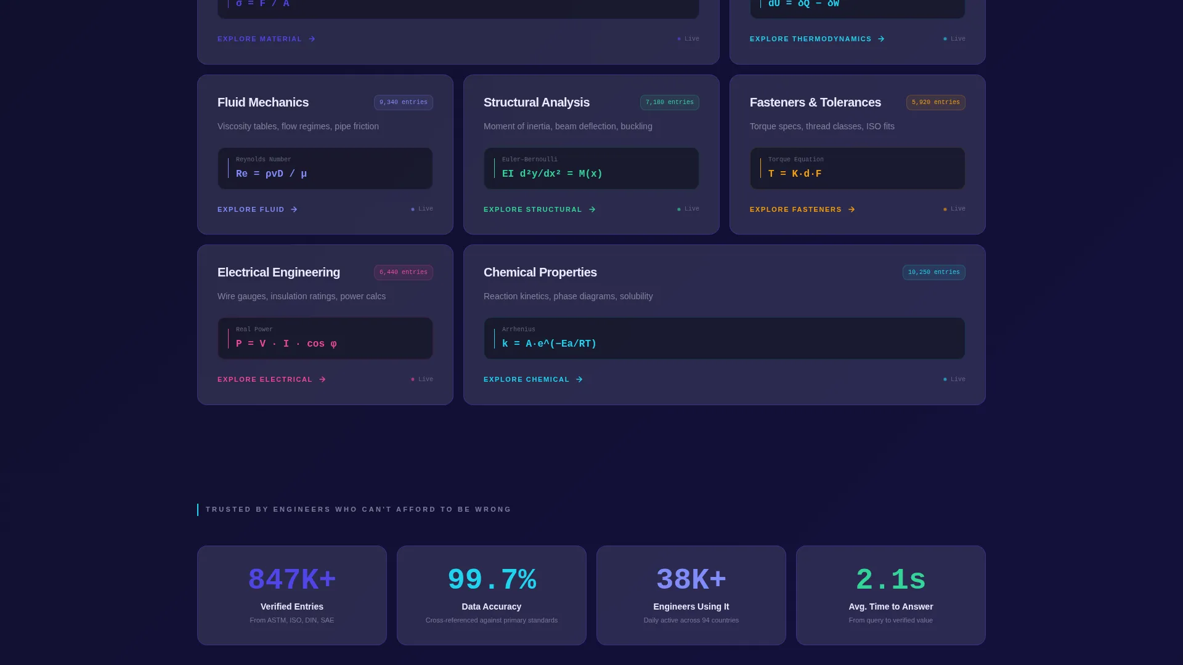Click the arrow icon beside Explore Thermodynamics

pos(881,39)
